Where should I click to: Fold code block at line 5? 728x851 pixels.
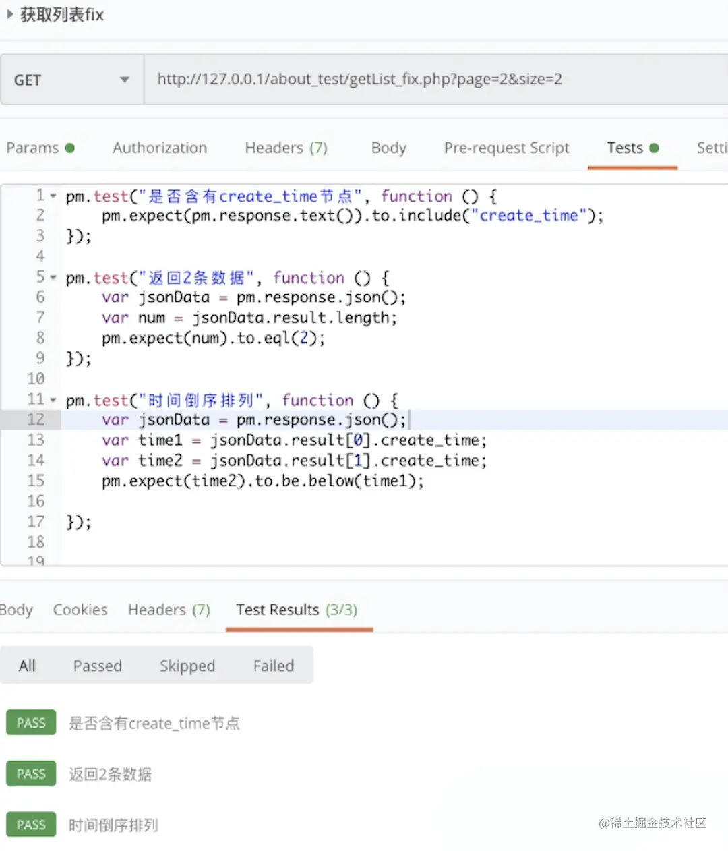tap(53, 278)
